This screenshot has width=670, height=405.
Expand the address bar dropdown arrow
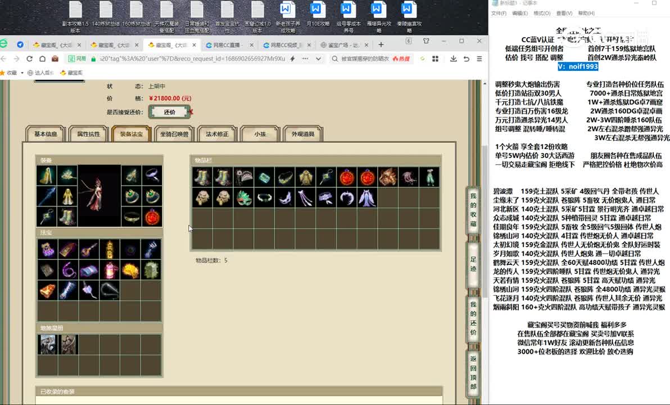[x=318, y=58]
